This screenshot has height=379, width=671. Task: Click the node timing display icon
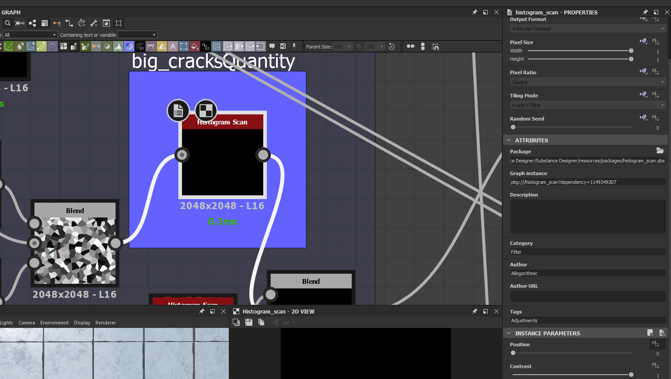pyautogui.click(x=82, y=23)
